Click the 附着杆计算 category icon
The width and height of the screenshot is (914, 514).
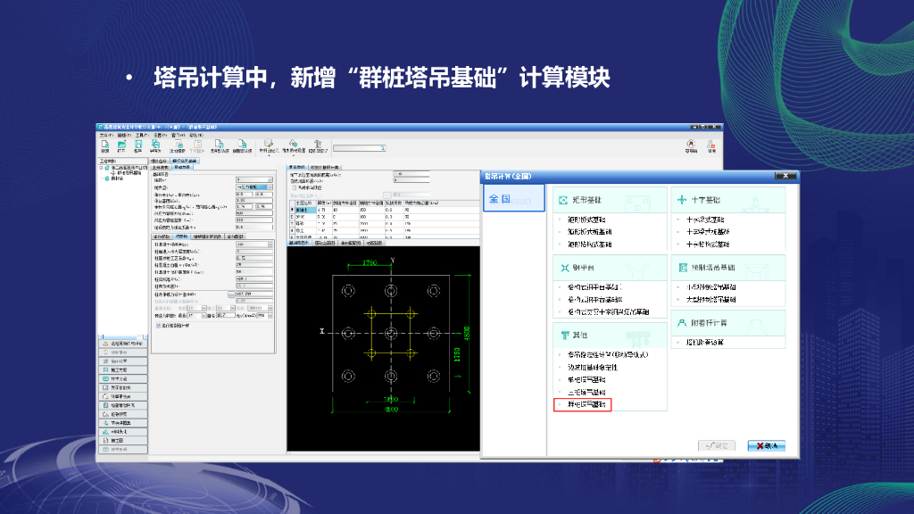(682, 323)
